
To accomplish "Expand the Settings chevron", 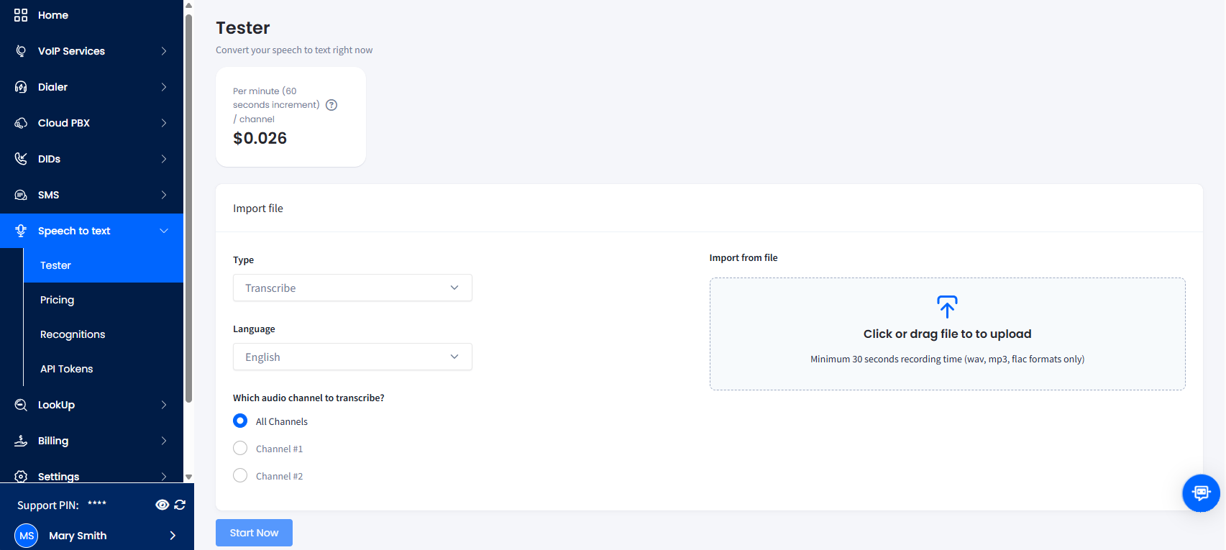I will click(164, 477).
